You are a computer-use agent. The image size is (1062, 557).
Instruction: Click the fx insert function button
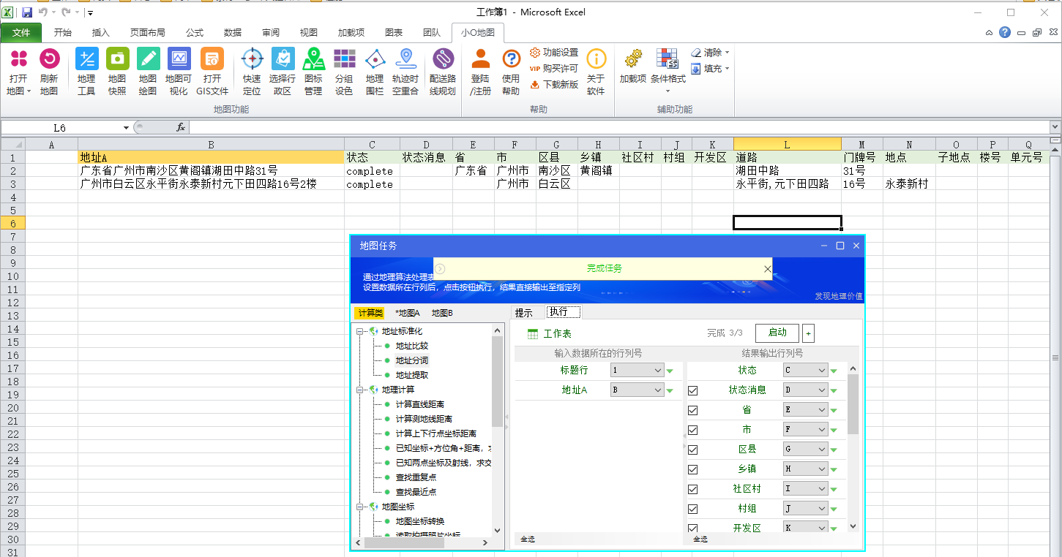coord(181,127)
